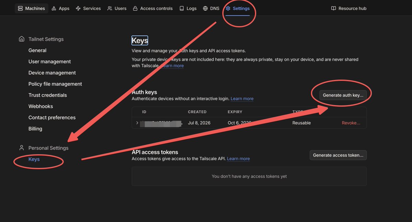412x222 pixels.
Task: Click the Reusable type cell
Action: pos(301,123)
